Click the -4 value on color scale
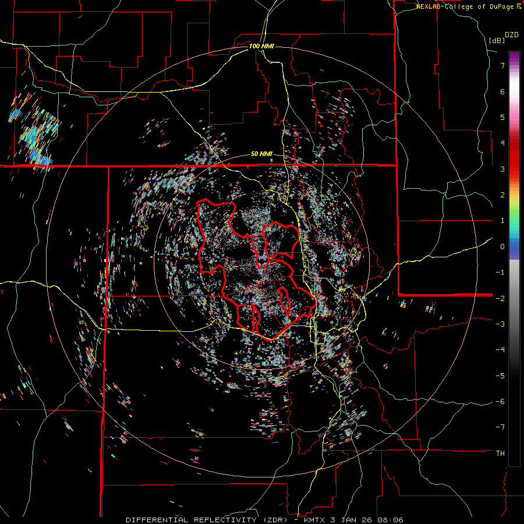Screen dimensions: 524x524 (x=500, y=350)
